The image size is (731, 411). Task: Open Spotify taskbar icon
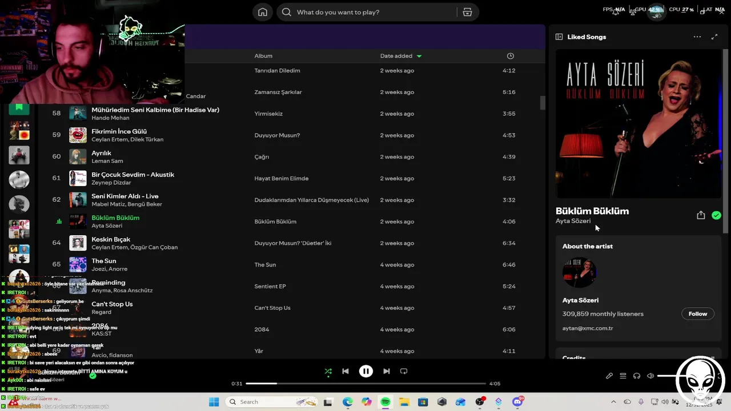(385, 402)
